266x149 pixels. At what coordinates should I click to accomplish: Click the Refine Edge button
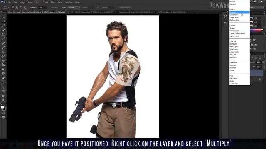coord(125,7)
